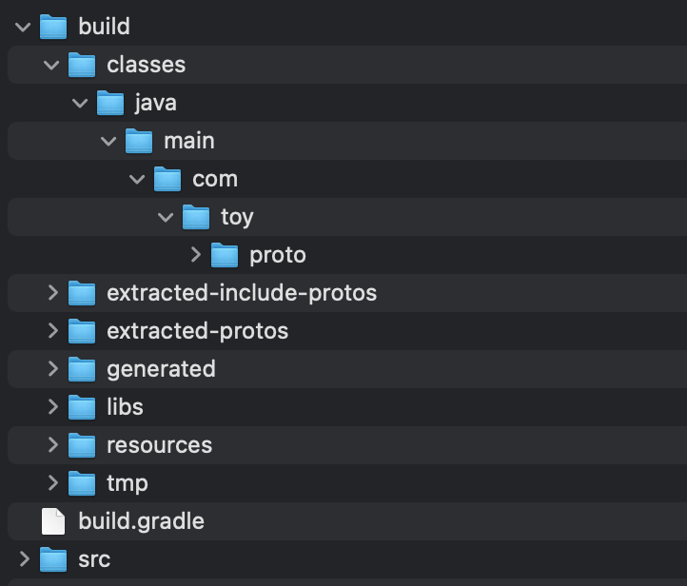Collapse the java folder chevron
The height and width of the screenshot is (586, 687).
point(80,104)
